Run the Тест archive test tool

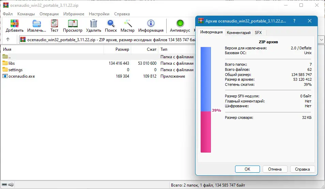tap(54, 23)
